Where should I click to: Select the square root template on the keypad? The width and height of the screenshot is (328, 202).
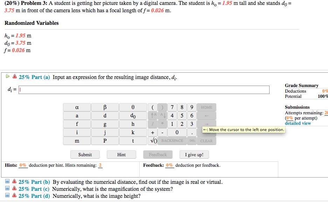click(x=153, y=141)
